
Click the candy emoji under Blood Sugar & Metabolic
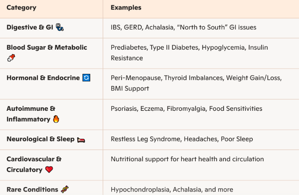[x=11, y=58]
